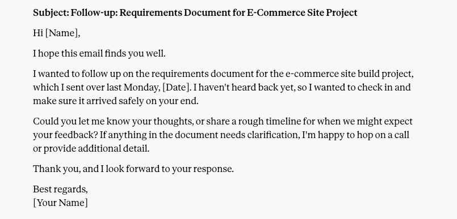Click "E-Commerce Site Project" in subject
The image size is (457, 219).
(x=302, y=13)
